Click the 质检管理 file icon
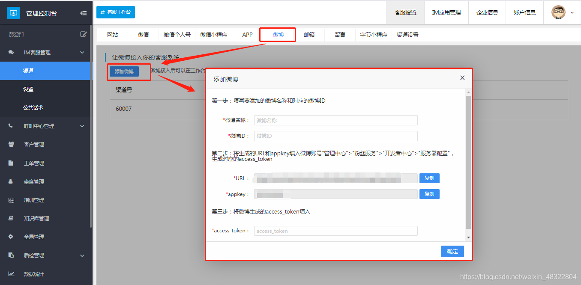This screenshot has width=581, height=285. click(x=11, y=255)
